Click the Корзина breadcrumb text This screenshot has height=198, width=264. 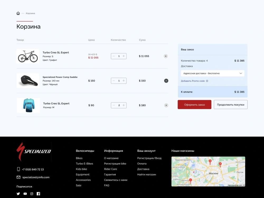coord(30,13)
